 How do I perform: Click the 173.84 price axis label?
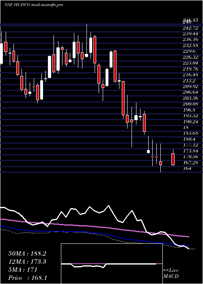190,151
